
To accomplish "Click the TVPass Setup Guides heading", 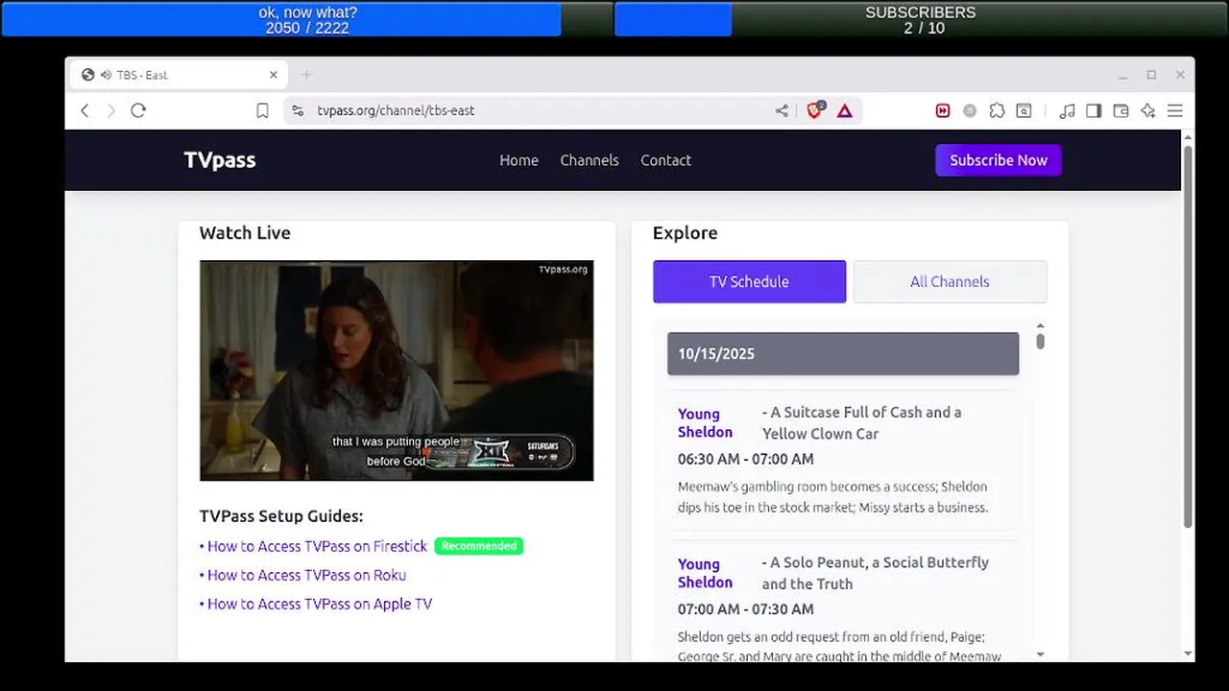I will tap(281, 516).
